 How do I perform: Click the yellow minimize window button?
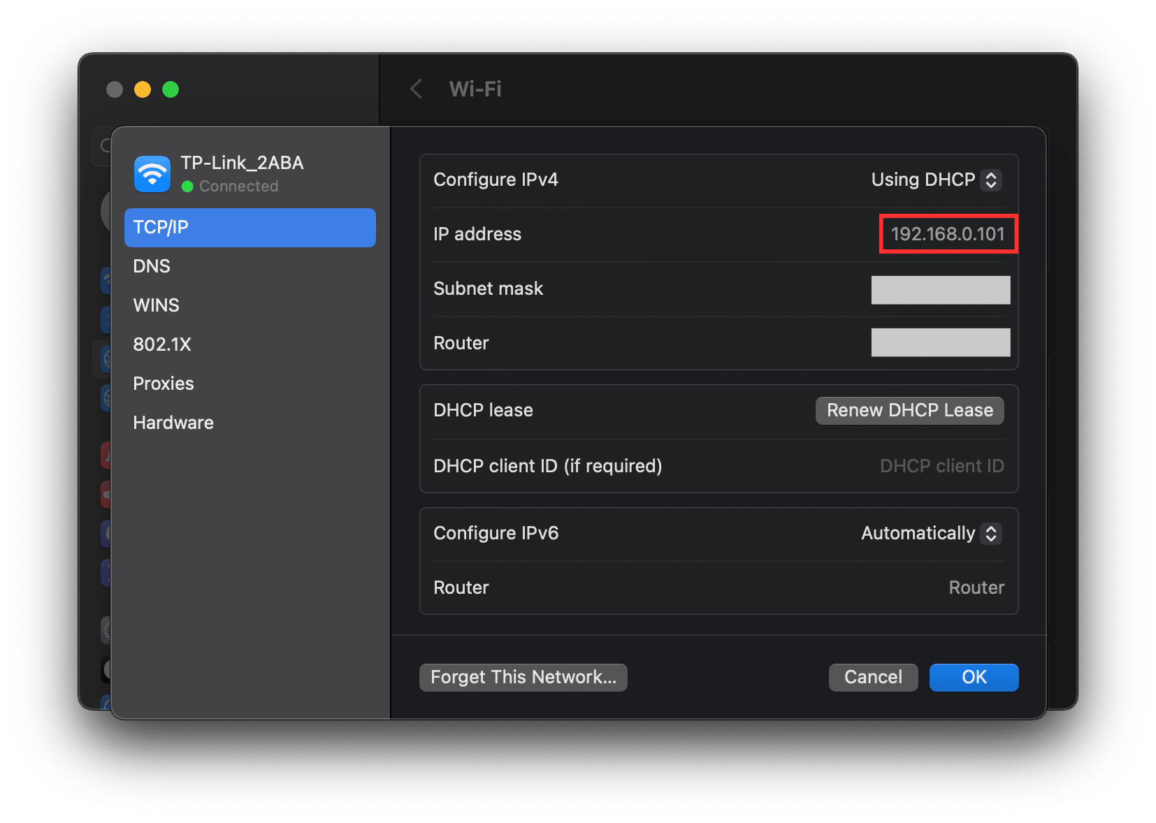coord(143,89)
